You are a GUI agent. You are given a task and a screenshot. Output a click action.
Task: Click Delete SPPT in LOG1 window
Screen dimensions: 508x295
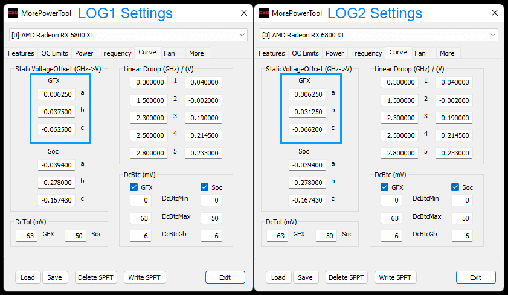[x=95, y=277]
